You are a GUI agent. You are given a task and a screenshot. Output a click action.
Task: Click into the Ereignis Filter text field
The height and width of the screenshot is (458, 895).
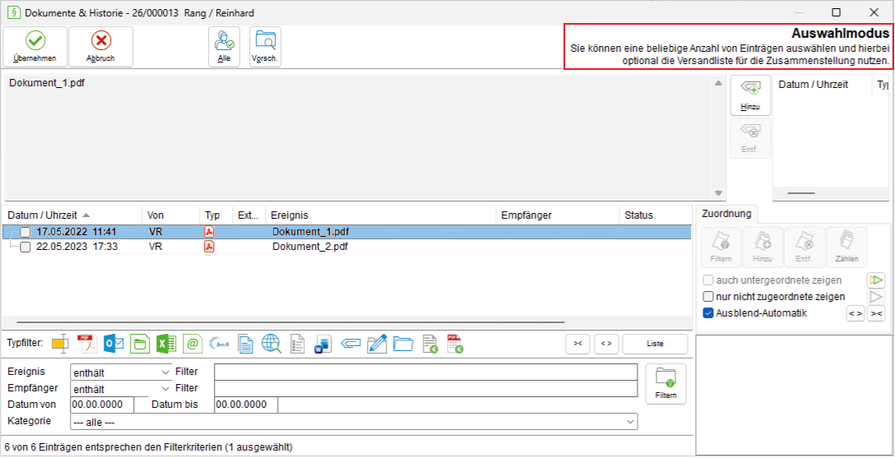coord(426,372)
